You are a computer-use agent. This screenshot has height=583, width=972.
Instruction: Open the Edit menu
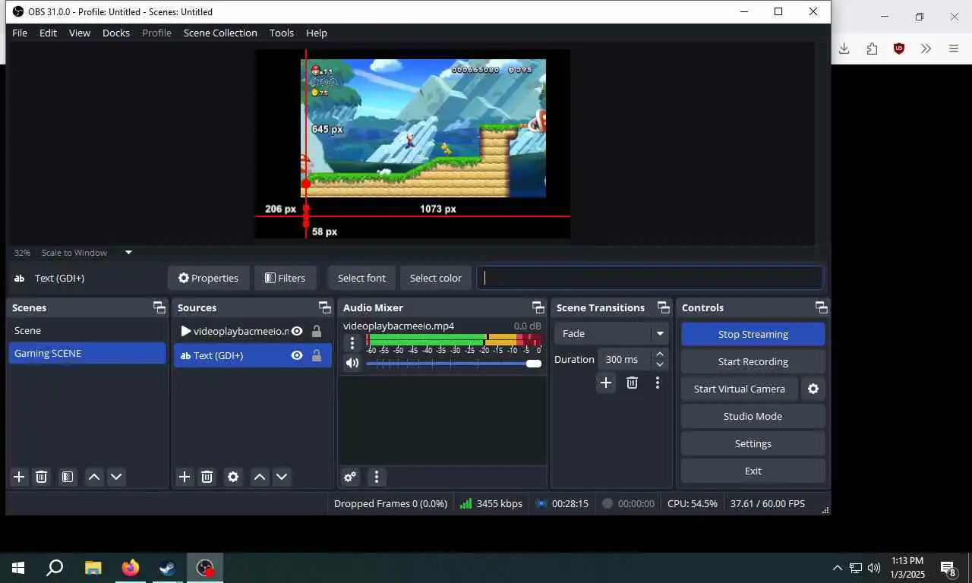click(48, 33)
